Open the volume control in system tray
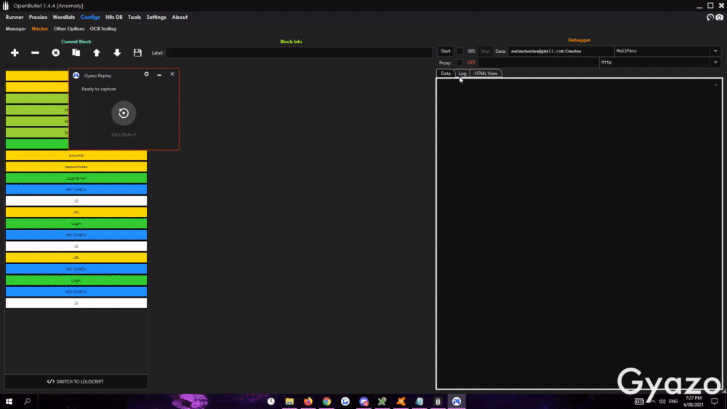 (662, 402)
